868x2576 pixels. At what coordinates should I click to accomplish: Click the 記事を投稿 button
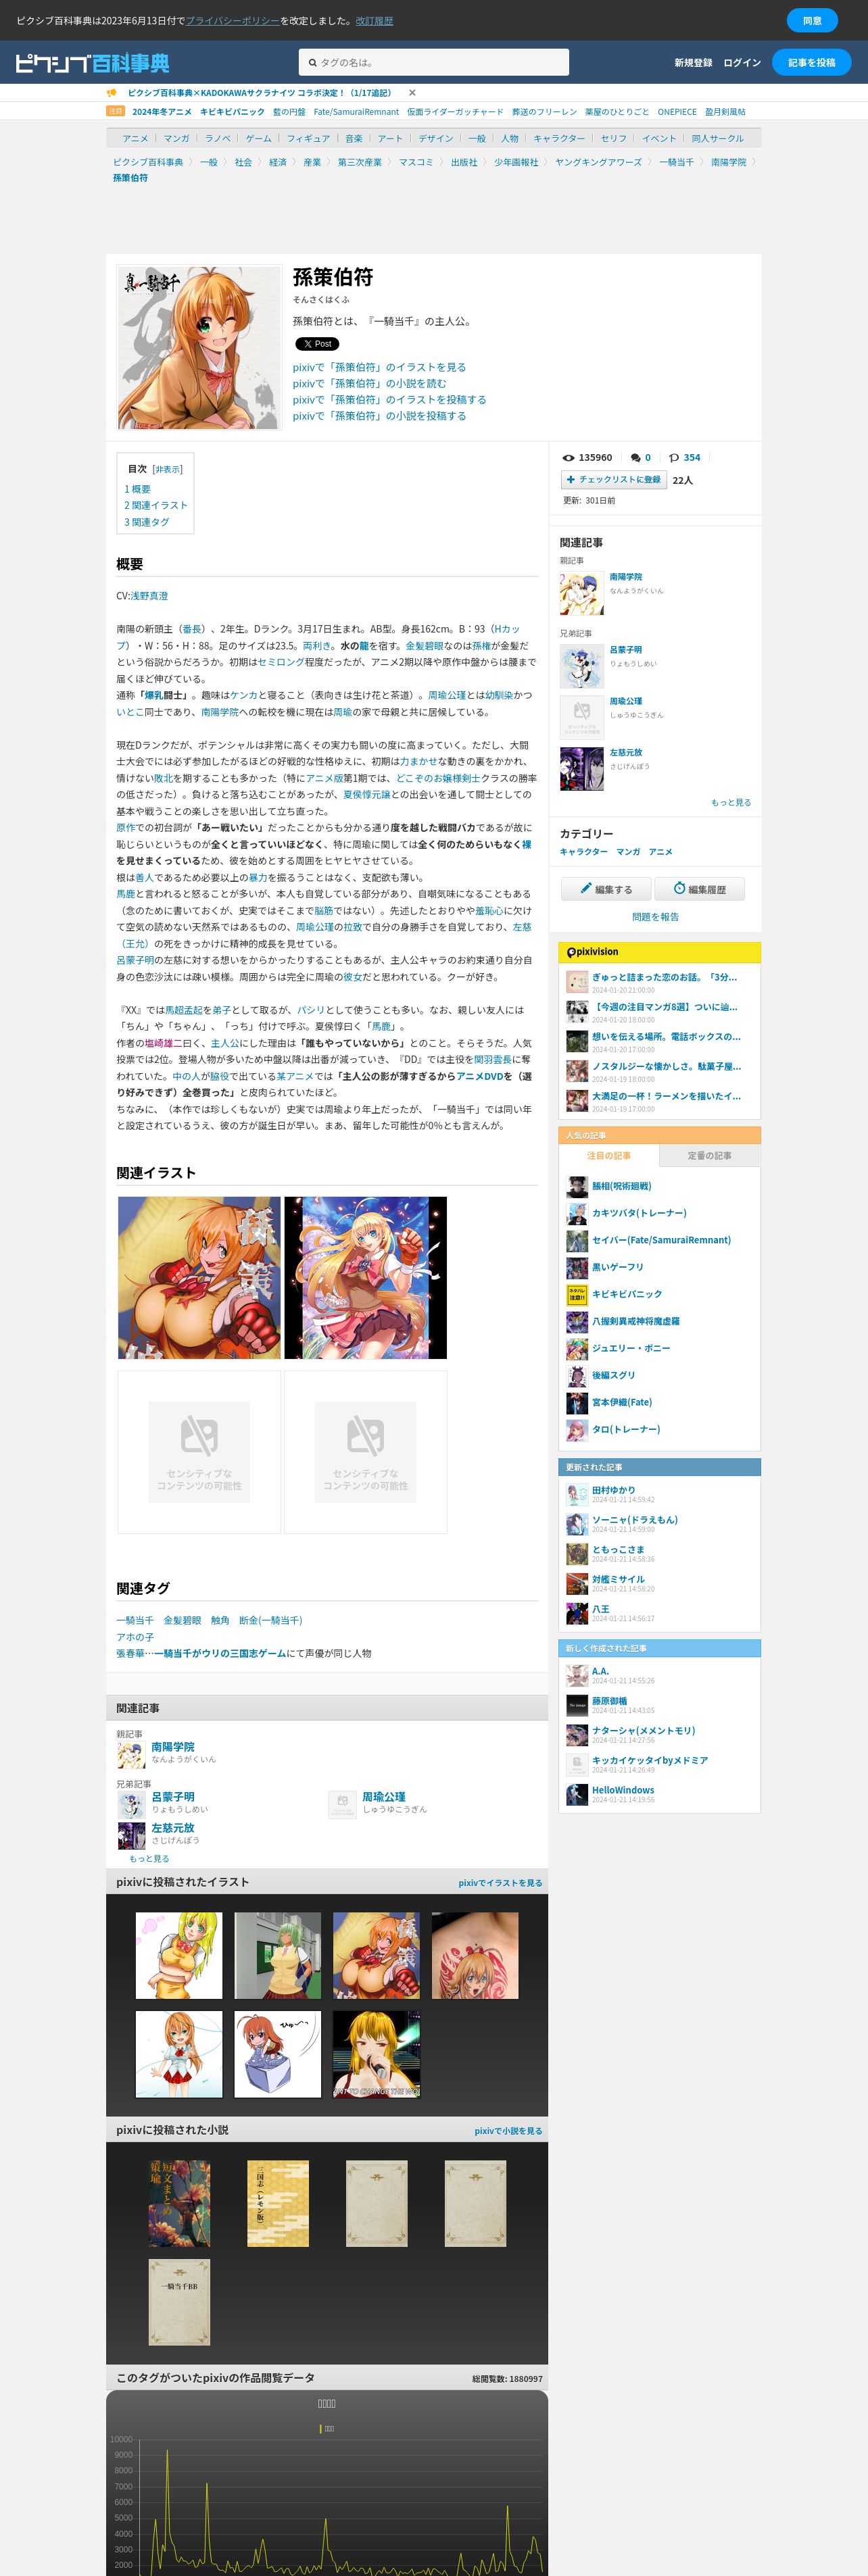pyautogui.click(x=811, y=63)
